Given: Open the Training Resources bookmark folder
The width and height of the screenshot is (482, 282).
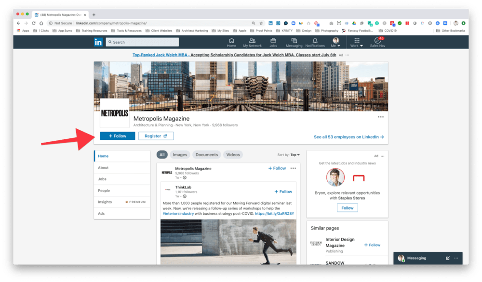Looking at the screenshot, I should click(x=92, y=31).
